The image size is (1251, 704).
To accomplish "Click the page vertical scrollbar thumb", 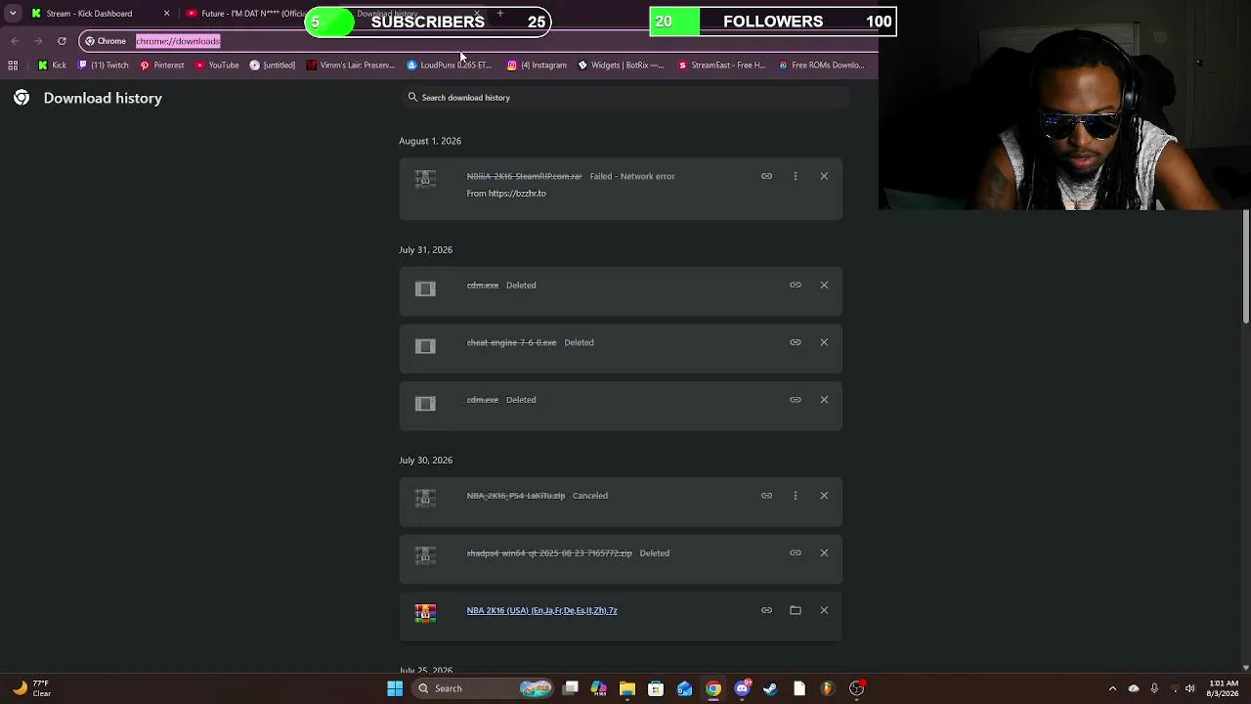I will [x=1246, y=264].
